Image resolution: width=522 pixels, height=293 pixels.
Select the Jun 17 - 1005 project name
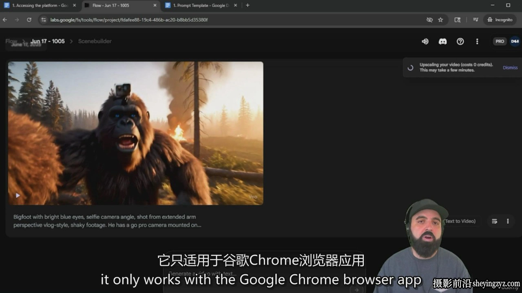coord(48,41)
